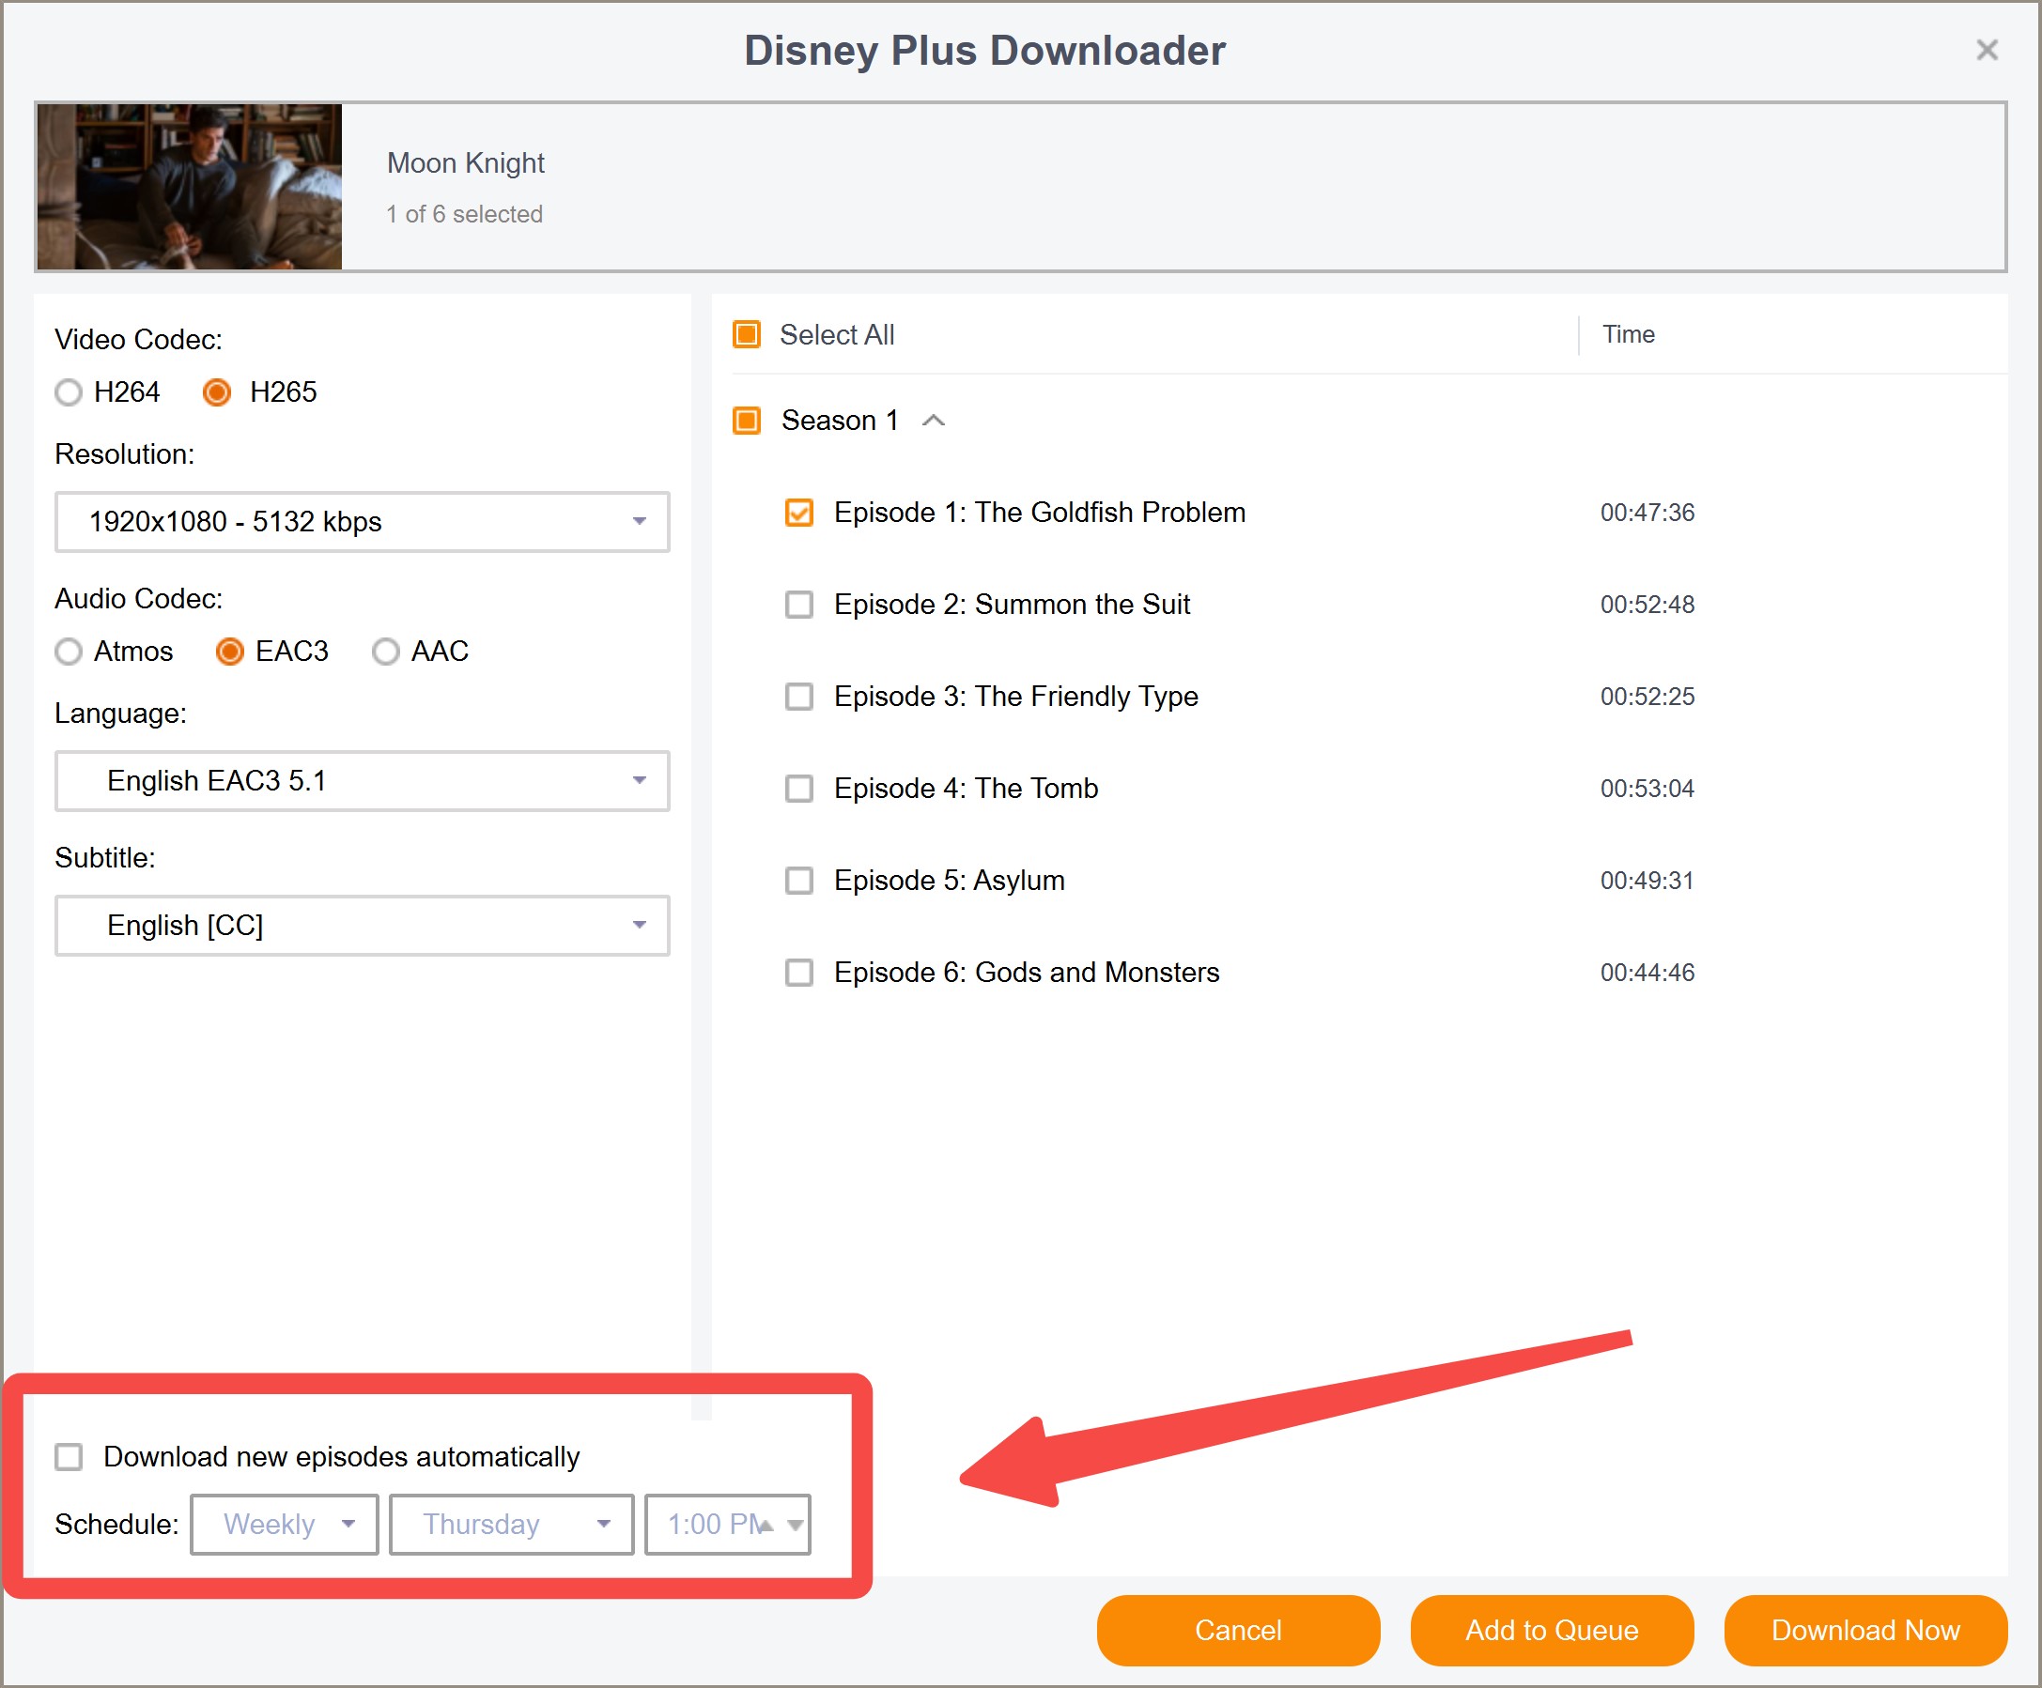Click the Cancel button
2042x1688 pixels.
tap(1238, 1630)
